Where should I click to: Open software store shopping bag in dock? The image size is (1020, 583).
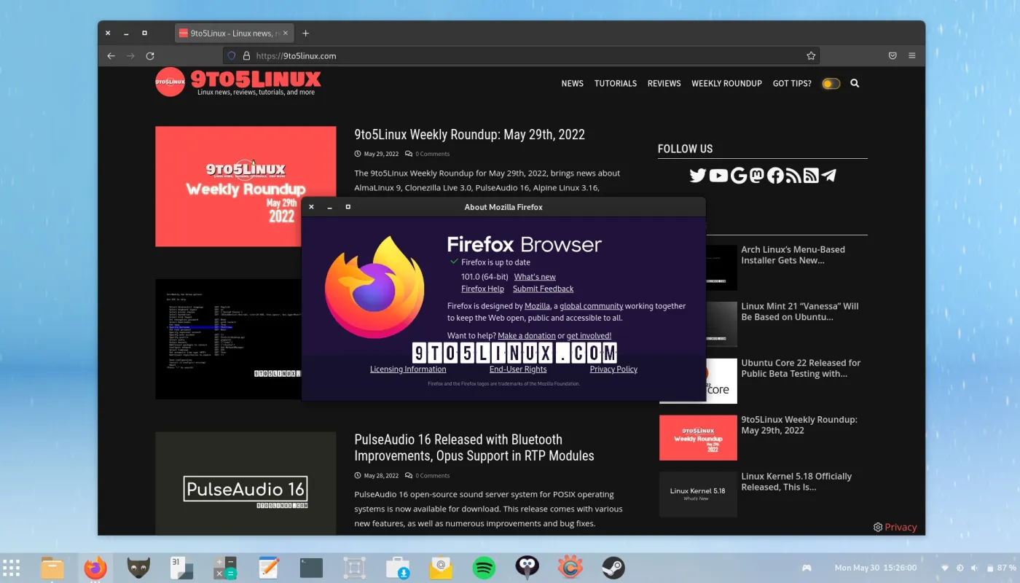pos(398,567)
